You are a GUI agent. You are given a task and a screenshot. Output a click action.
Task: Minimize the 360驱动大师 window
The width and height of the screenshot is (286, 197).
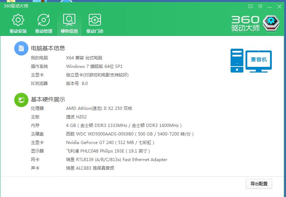[x=270, y=7]
